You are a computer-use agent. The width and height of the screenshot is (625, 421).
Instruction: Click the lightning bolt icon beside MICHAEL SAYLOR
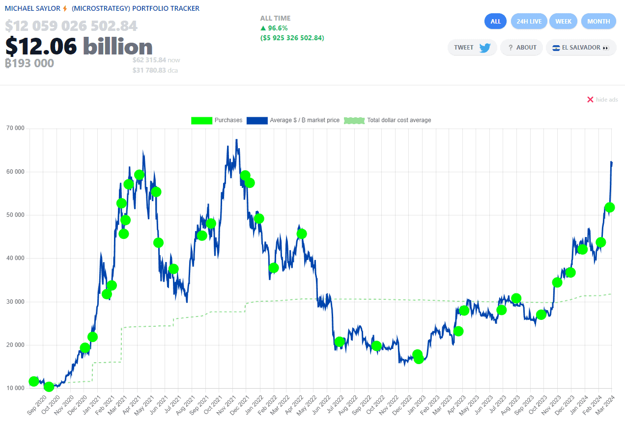[x=65, y=8]
